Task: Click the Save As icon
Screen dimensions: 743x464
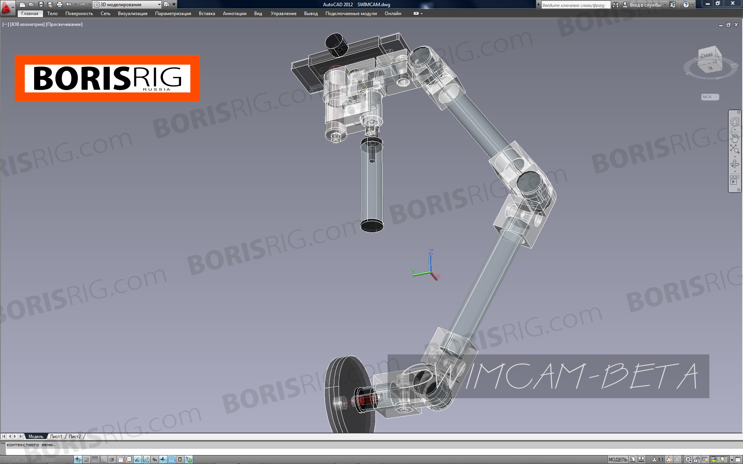Action: coord(50,5)
